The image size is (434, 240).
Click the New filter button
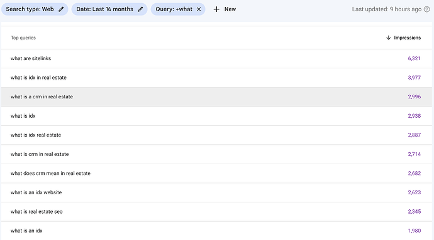click(225, 9)
